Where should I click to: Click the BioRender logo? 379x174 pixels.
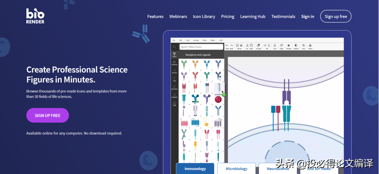35,16
